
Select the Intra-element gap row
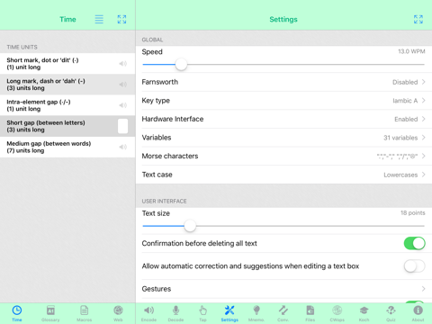tap(67, 105)
